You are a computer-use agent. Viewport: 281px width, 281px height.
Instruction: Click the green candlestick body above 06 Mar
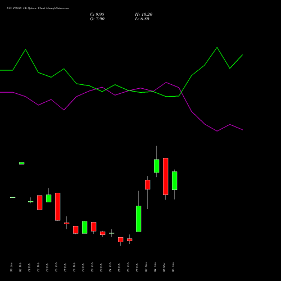coord(175,181)
